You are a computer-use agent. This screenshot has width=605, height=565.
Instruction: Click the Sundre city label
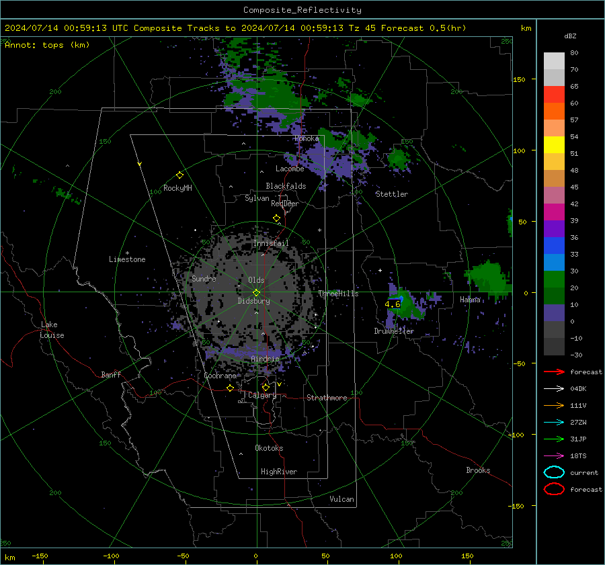pyautogui.click(x=204, y=279)
